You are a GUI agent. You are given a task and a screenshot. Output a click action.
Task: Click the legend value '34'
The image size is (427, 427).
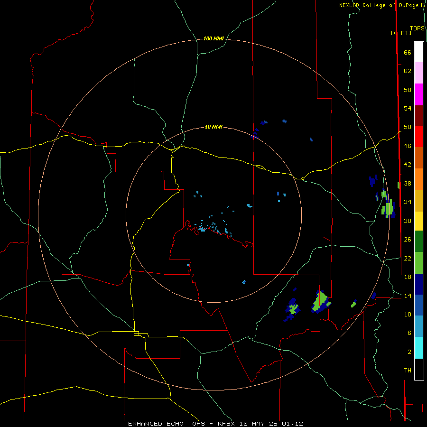click(x=408, y=202)
